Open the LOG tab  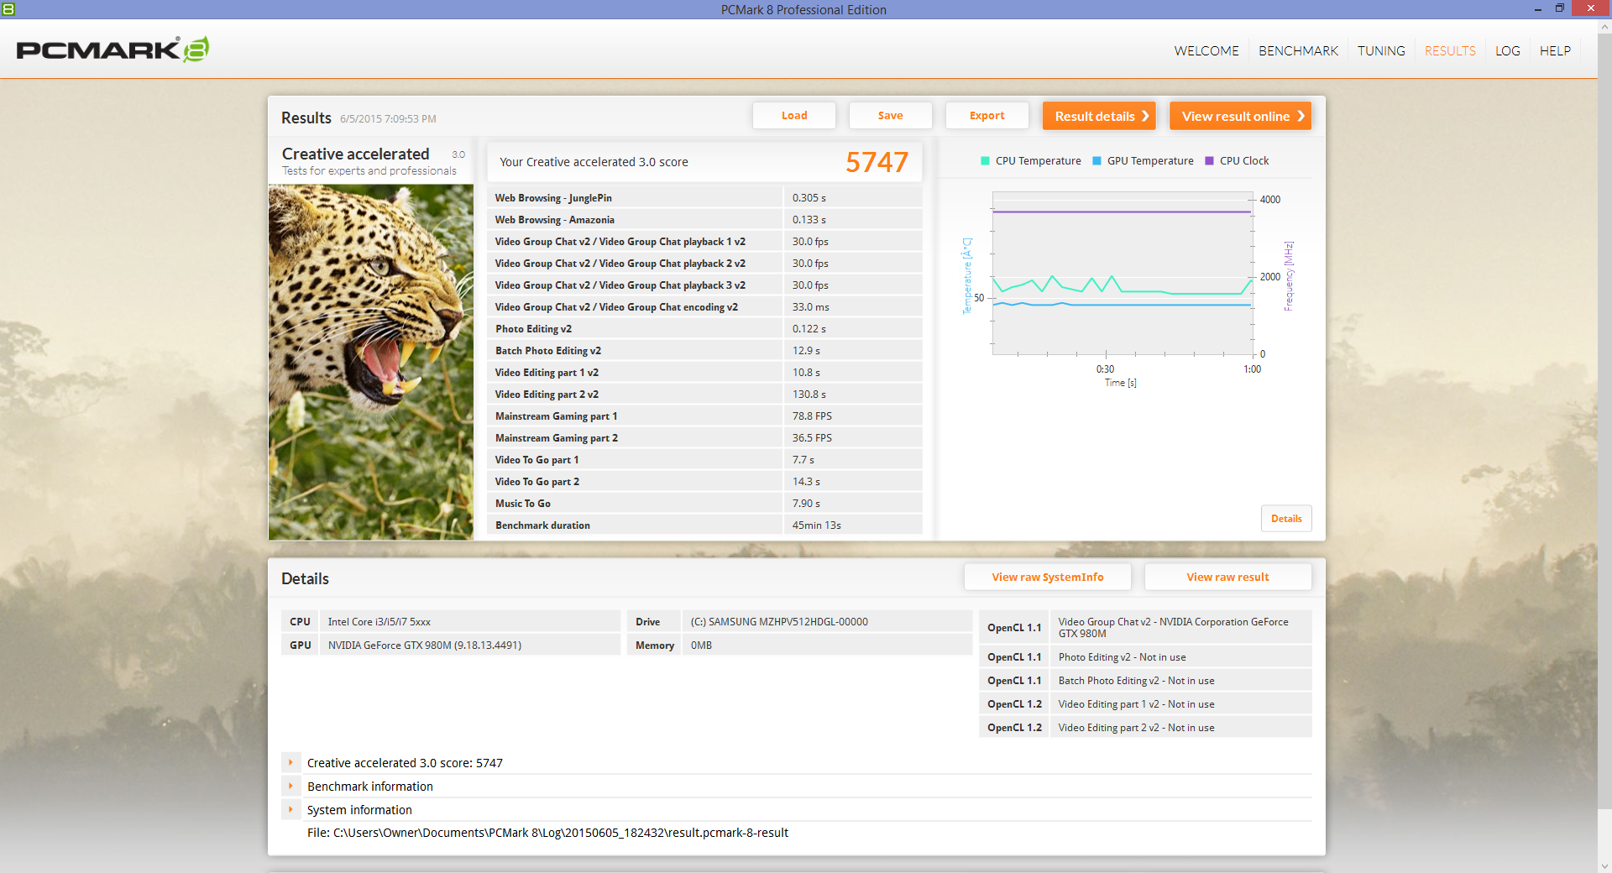1508,50
